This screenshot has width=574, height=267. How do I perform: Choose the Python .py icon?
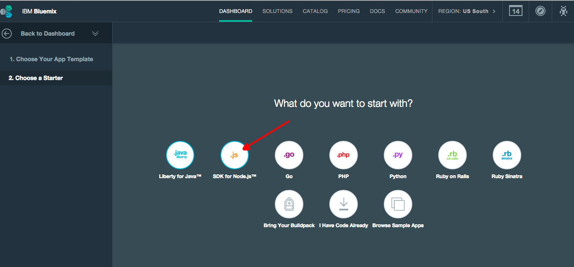[398, 155]
